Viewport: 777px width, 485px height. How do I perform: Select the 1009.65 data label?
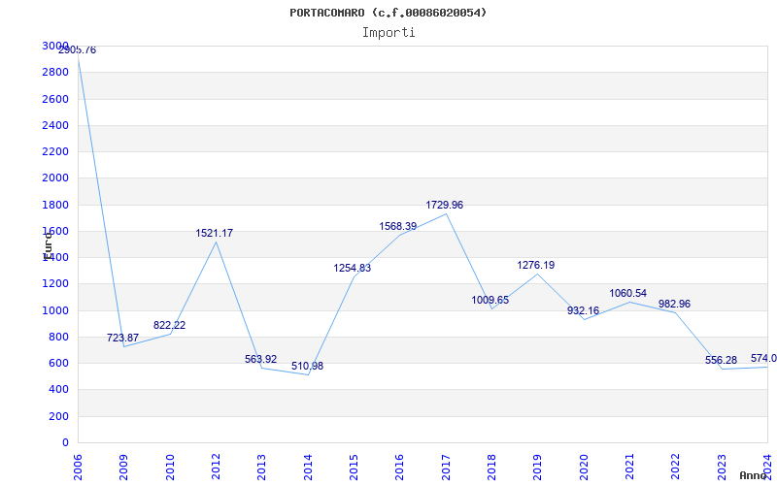point(490,300)
